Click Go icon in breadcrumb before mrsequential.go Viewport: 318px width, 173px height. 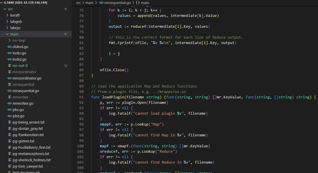tap(101, 3)
